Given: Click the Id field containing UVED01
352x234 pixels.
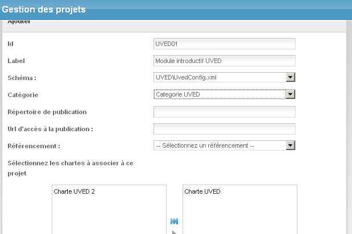Looking at the screenshot, I should [x=225, y=44].
